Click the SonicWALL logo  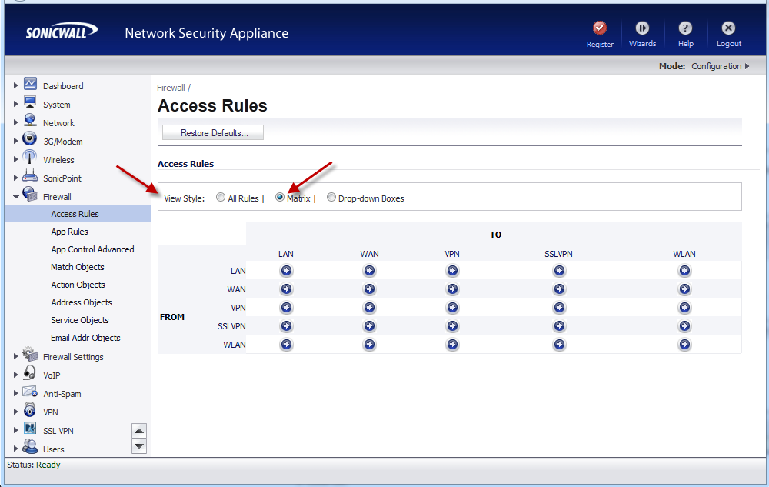pyautogui.click(x=62, y=32)
